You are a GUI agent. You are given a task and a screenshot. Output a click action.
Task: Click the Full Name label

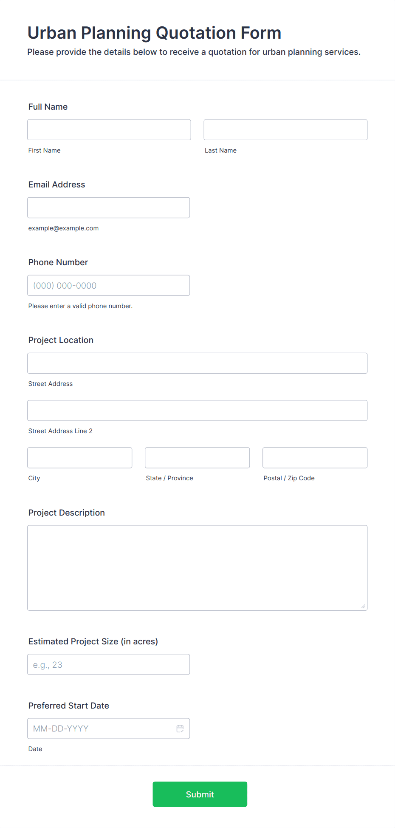point(48,107)
